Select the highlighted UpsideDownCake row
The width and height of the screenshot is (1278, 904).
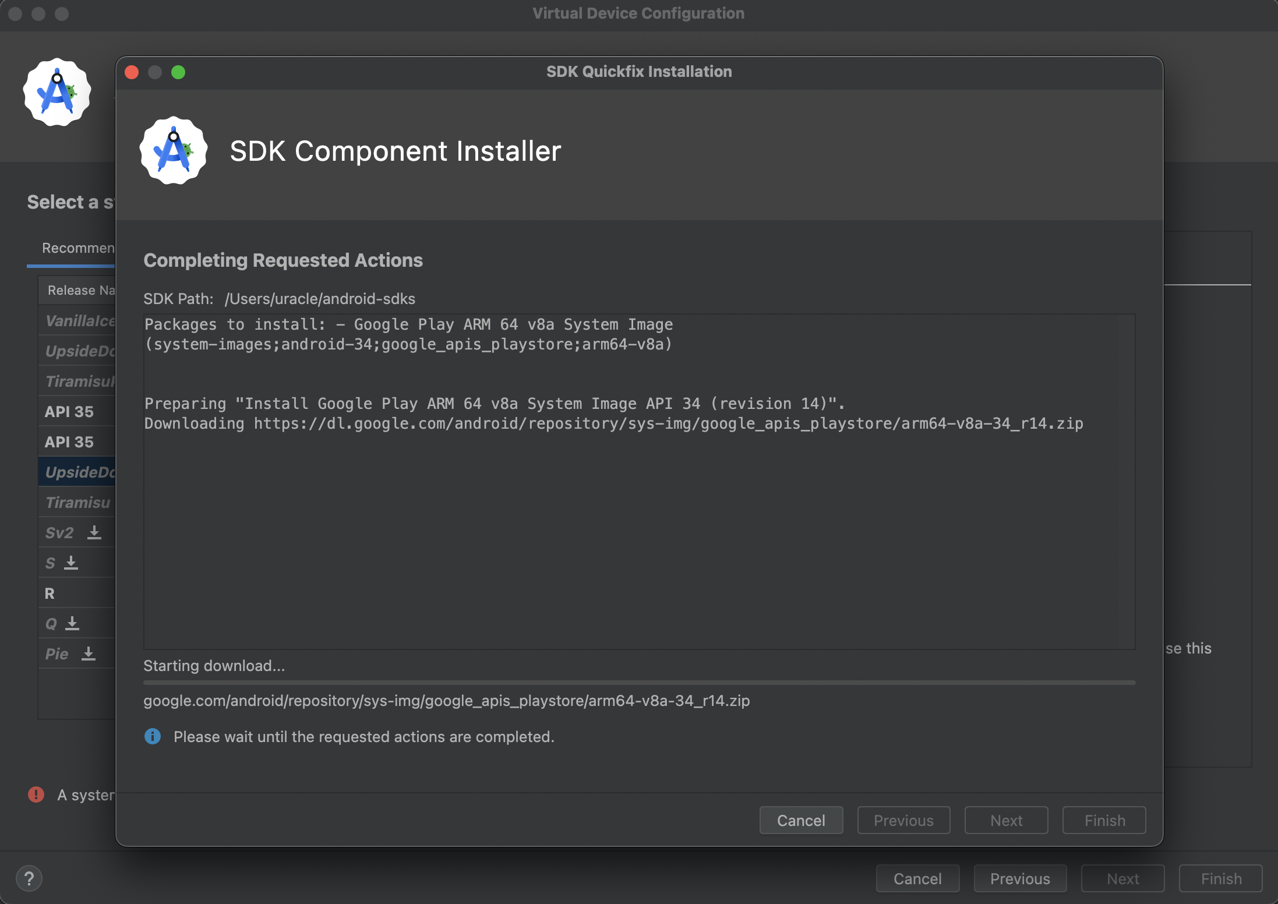77,472
